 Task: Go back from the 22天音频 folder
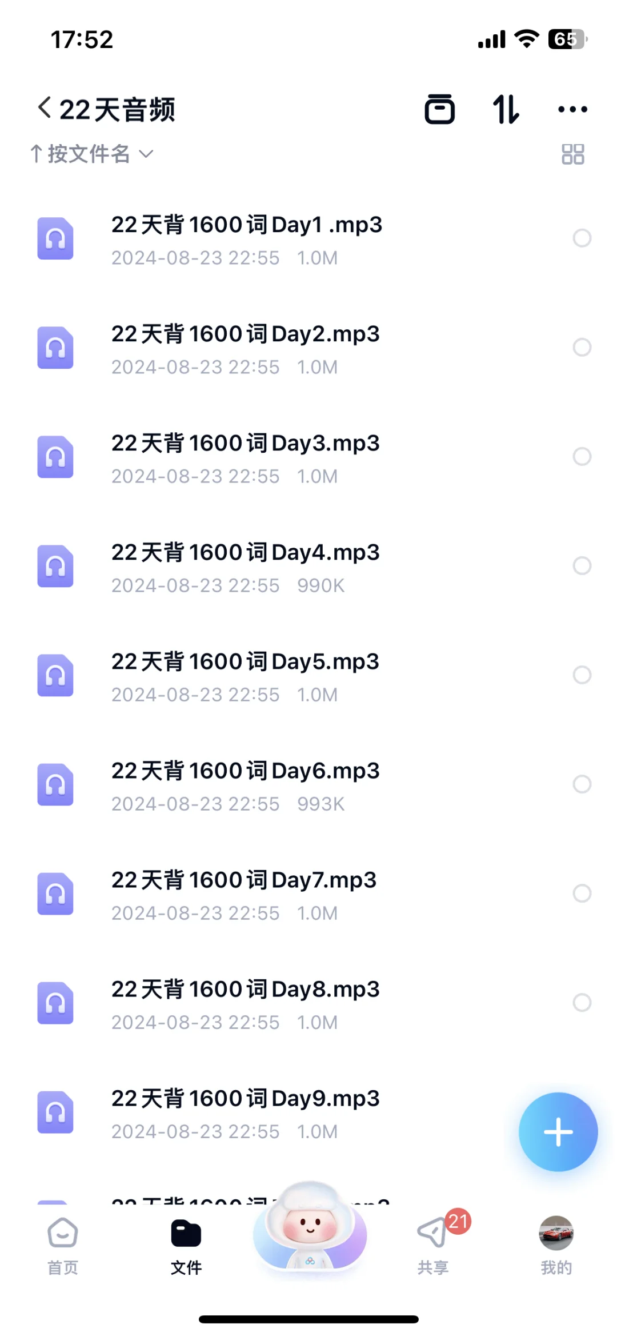45,108
